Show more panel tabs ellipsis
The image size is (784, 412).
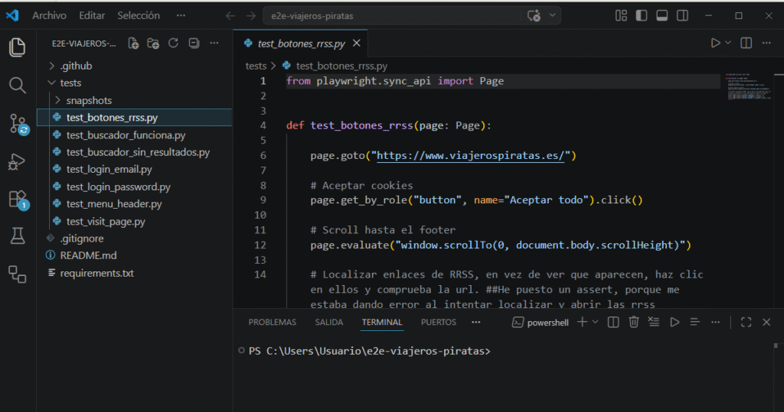click(x=476, y=322)
